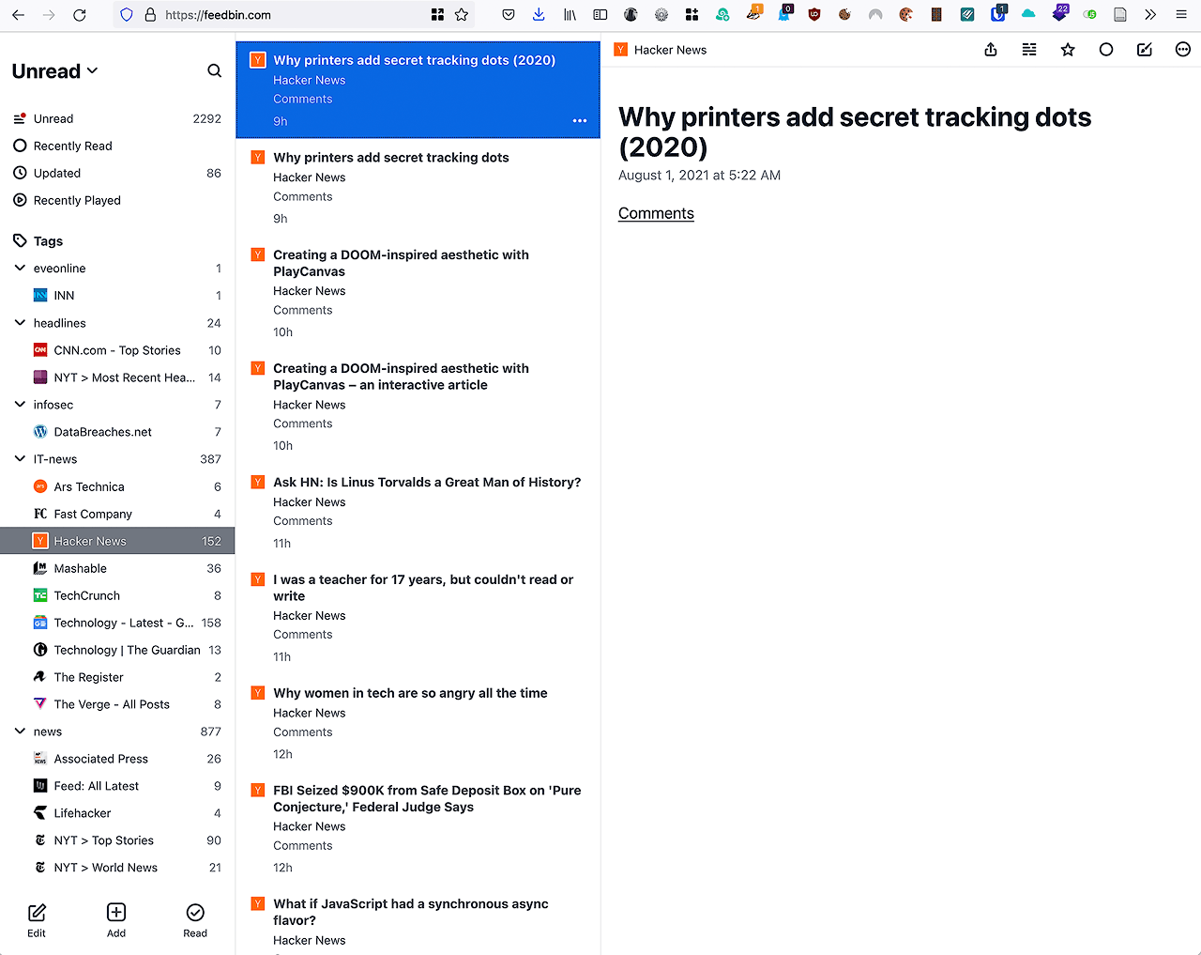The image size is (1201, 955).
Task: Open the share icon in article toolbar
Action: pos(991,50)
